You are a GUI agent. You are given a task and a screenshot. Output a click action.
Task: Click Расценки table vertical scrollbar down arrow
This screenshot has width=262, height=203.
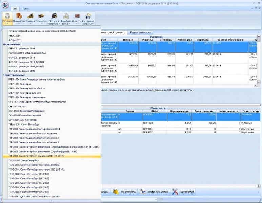click(x=259, y=82)
